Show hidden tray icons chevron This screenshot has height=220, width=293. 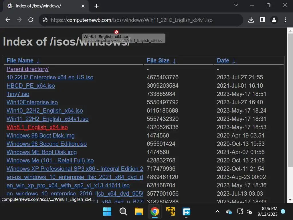[x=217, y=212]
